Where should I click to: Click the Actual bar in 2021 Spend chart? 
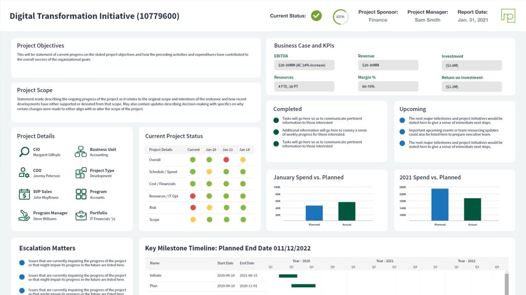[473, 209]
